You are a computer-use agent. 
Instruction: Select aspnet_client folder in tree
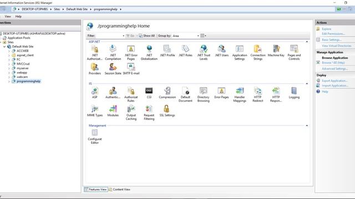point(25,55)
